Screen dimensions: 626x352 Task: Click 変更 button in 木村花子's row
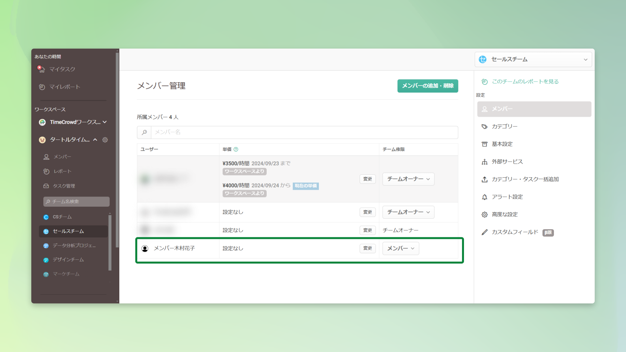(367, 248)
